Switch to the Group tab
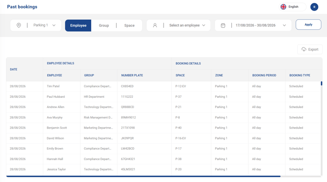Screen dimensions: 327x182 point(104,25)
